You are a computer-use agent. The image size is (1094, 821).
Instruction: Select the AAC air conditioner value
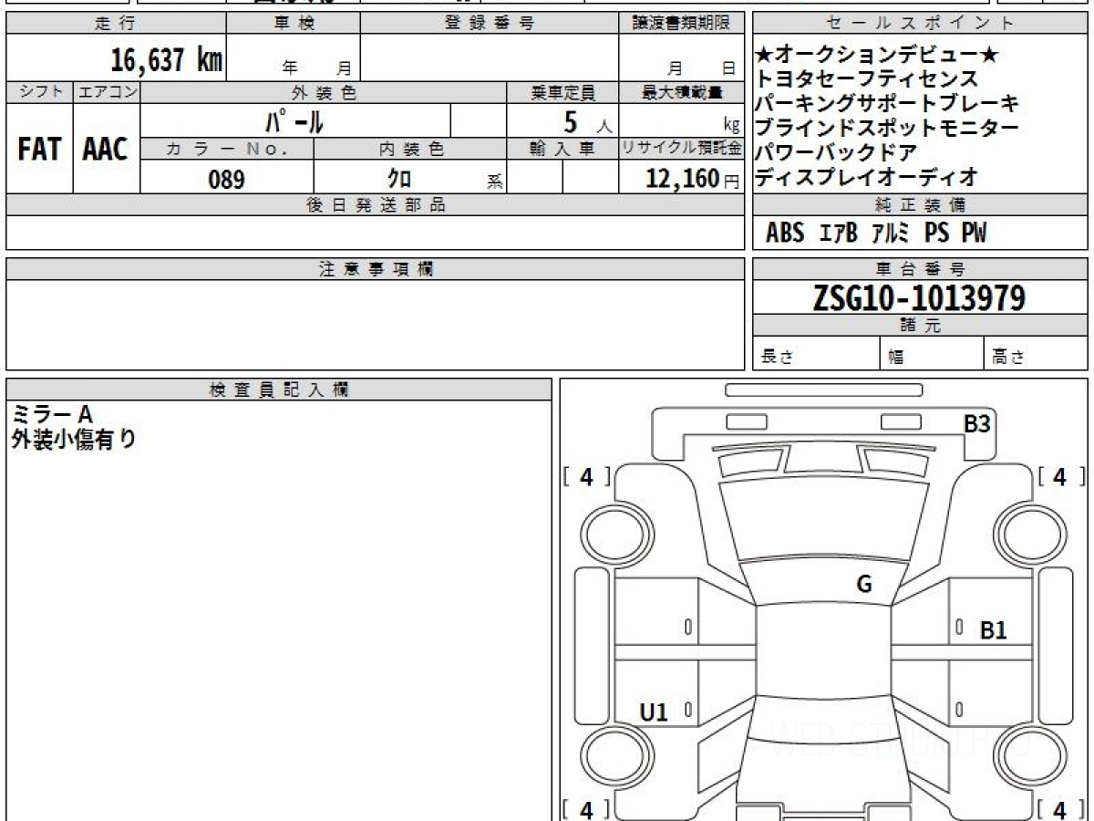coord(106,149)
